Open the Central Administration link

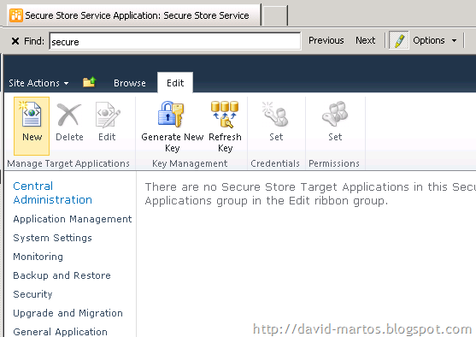pyautogui.click(x=52, y=192)
